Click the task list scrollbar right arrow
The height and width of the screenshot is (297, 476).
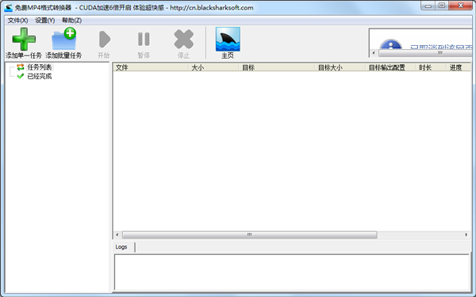[466, 235]
